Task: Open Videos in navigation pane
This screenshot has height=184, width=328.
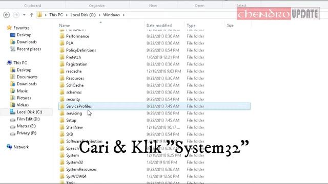Action: tap(23, 105)
